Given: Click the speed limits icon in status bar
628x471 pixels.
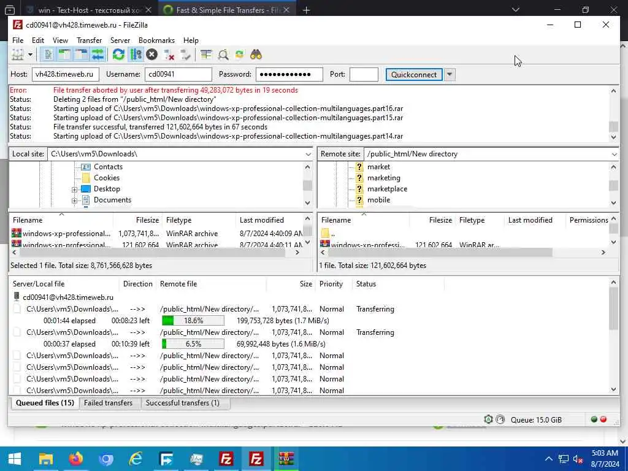Looking at the screenshot, I should tap(500, 419).
